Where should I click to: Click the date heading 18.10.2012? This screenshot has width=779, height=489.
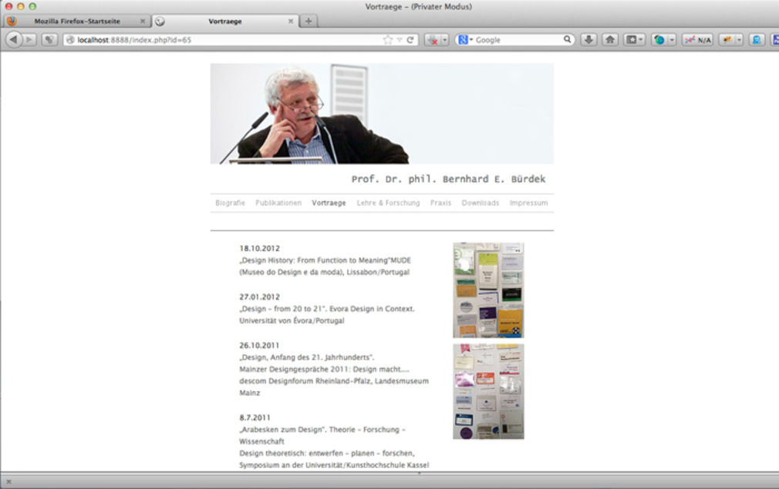click(x=259, y=248)
